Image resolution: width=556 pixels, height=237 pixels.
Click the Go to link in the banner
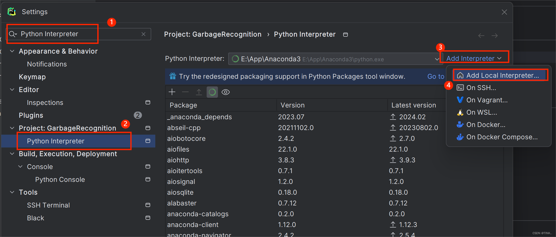coord(436,76)
